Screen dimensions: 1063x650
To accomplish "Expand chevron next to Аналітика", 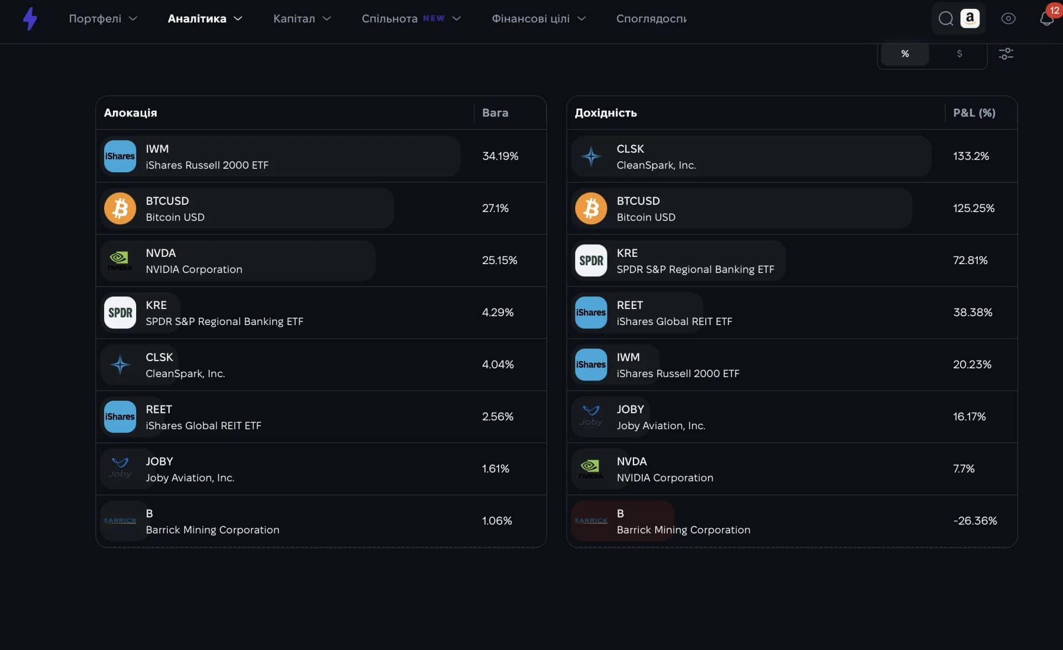I will [238, 18].
